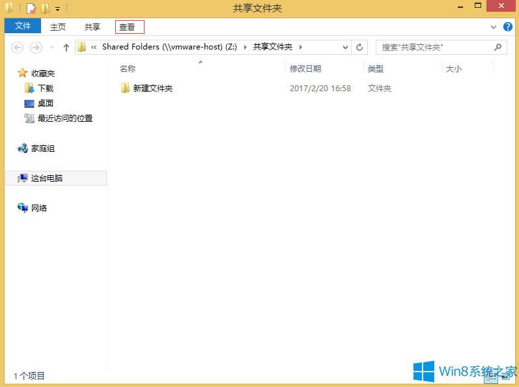Click the New Folder icon in title bar
The image size is (519, 387).
point(45,8)
